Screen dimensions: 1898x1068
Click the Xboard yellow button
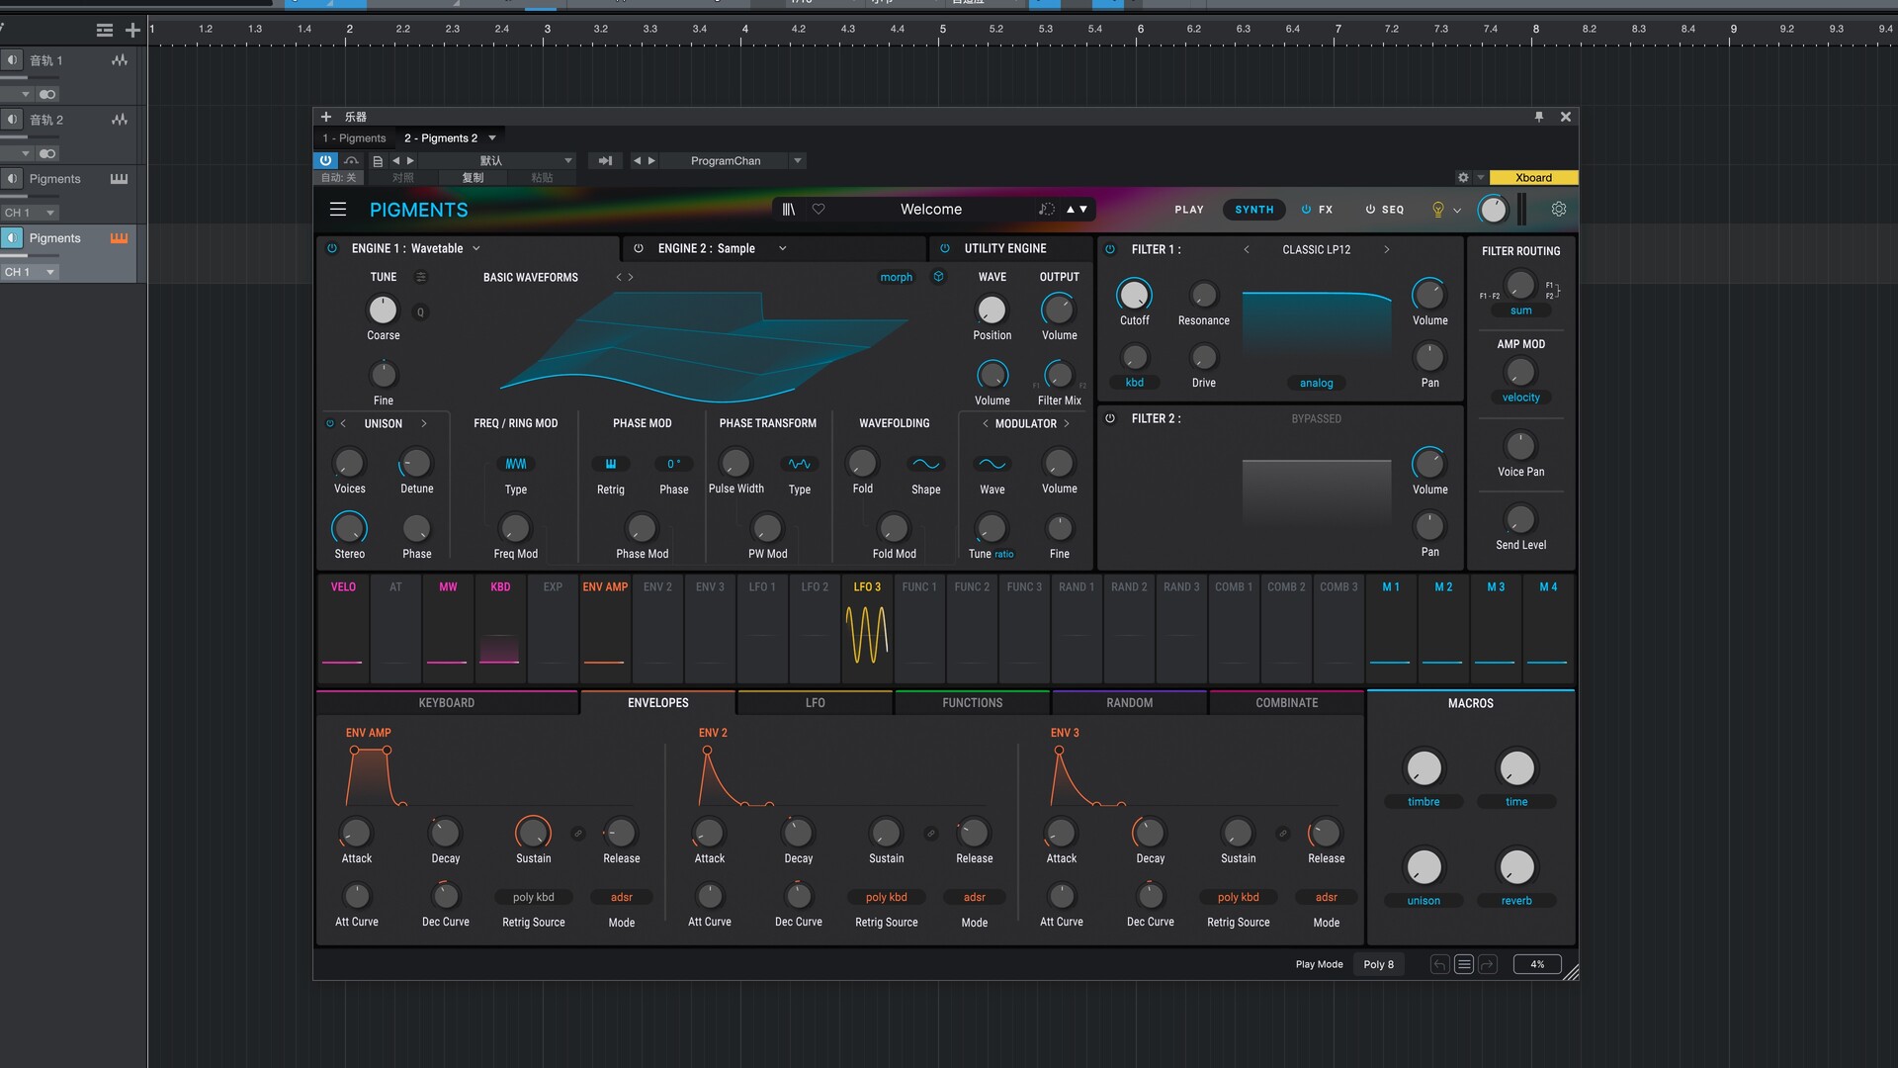[x=1533, y=178]
